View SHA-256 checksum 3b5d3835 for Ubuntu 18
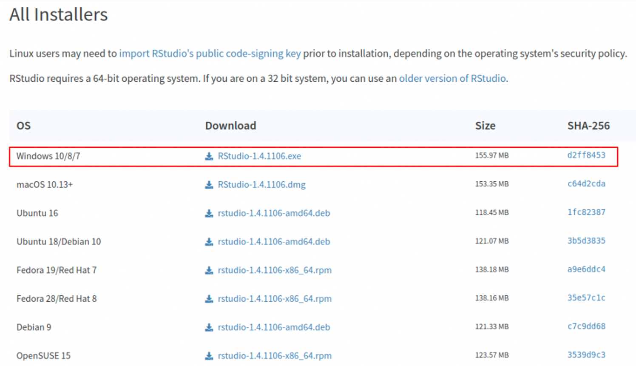Image resolution: width=636 pixels, height=366 pixels. pos(586,241)
